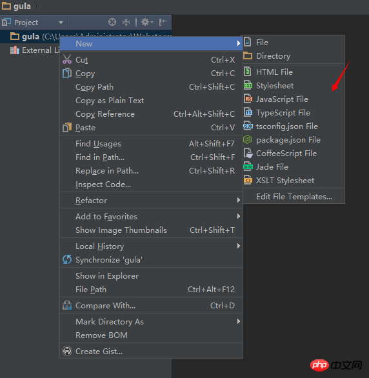Expand the Add to Favorites submenu

[x=151, y=217]
